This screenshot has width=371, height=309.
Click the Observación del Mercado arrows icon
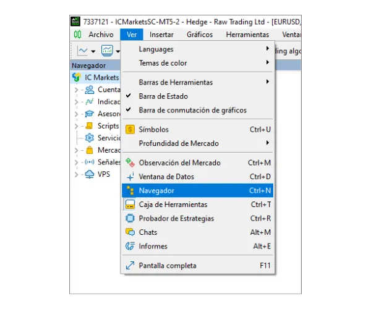tap(130, 163)
